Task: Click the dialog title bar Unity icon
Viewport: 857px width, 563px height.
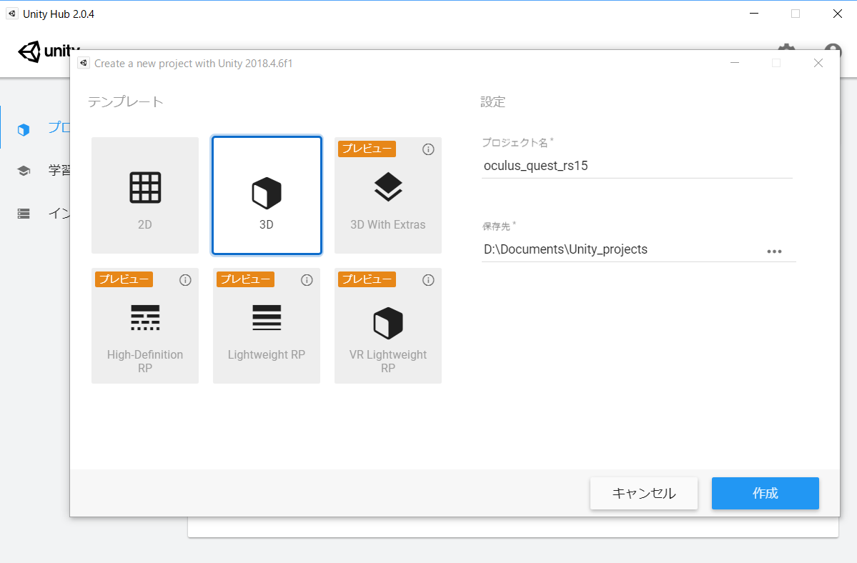Action: [84, 63]
